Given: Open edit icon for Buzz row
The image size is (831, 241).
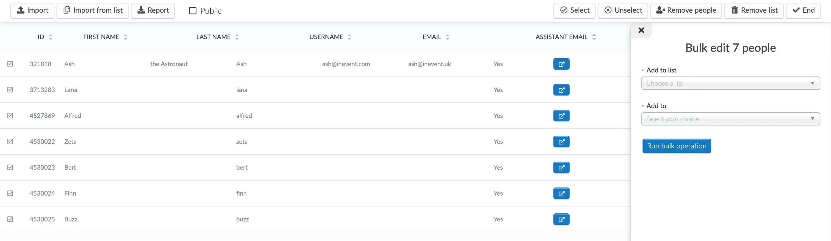Looking at the screenshot, I should click(x=561, y=219).
